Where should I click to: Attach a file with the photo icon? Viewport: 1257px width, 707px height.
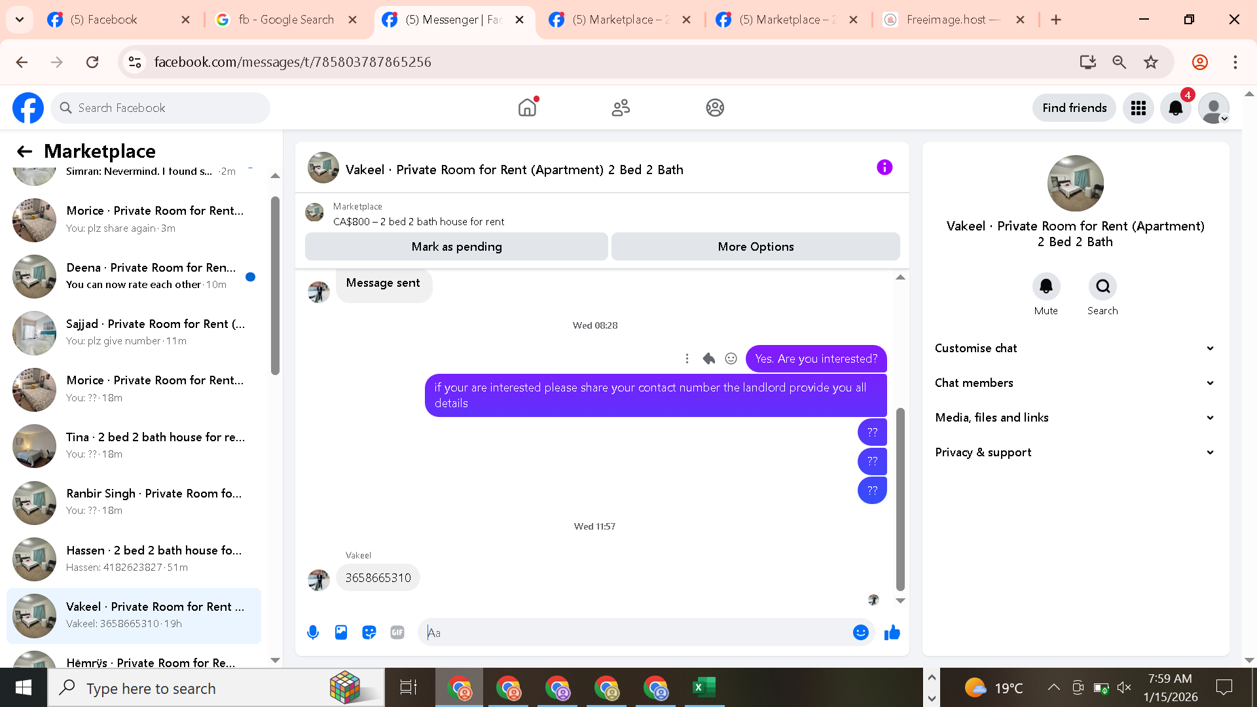(341, 632)
